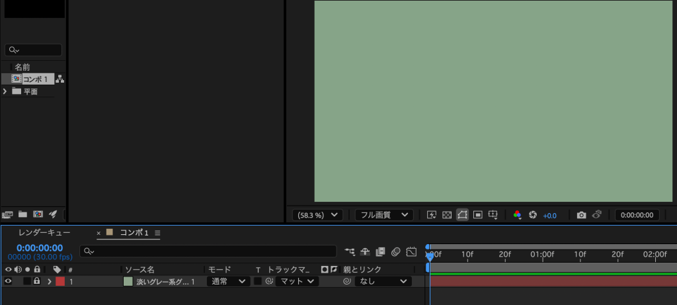Open the channel and color management icon

[x=518, y=215]
